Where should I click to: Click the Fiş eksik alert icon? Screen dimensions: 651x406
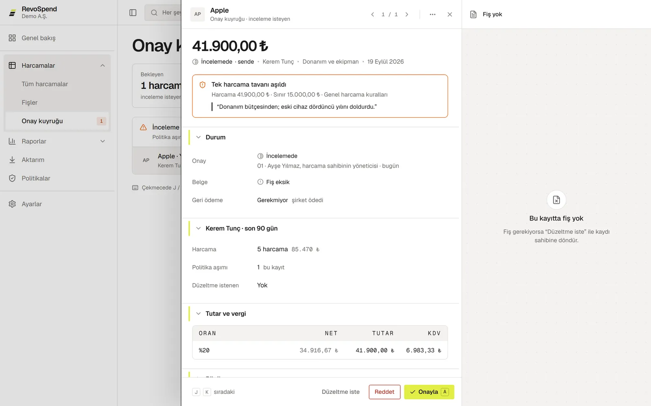click(x=260, y=182)
